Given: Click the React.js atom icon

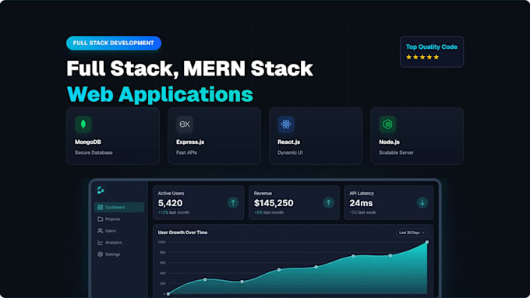Looking at the screenshot, I should coord(286,124).
